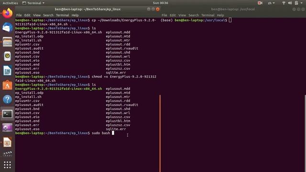Maximize the ep_linux terminal window
Screen dimensions: 306x172
(x=153, y=9)
